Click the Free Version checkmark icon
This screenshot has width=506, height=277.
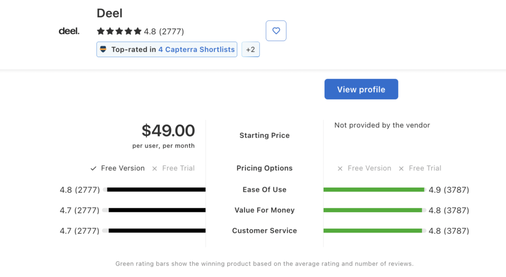(93, 168)
